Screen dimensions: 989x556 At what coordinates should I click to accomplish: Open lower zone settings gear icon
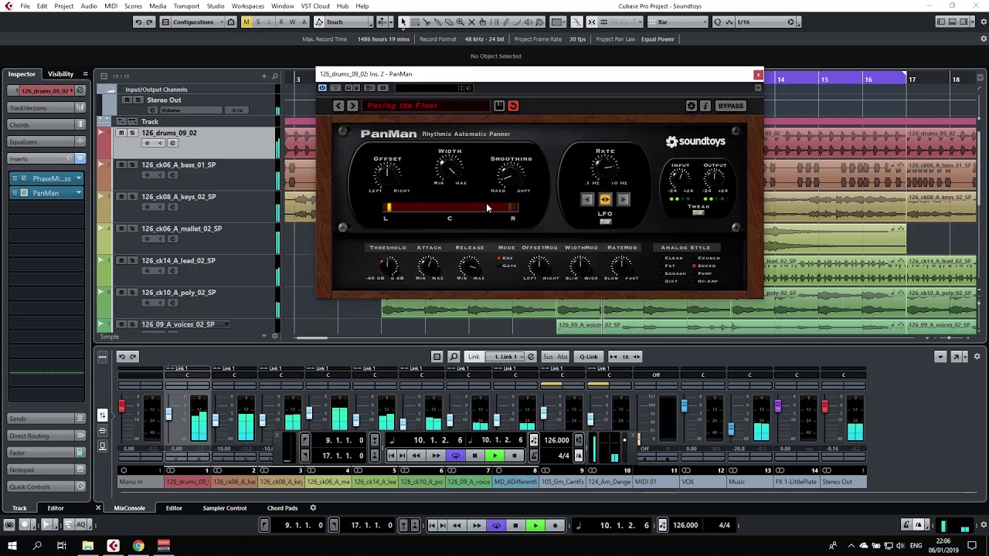pyautogui.click(x=313, y=508)
